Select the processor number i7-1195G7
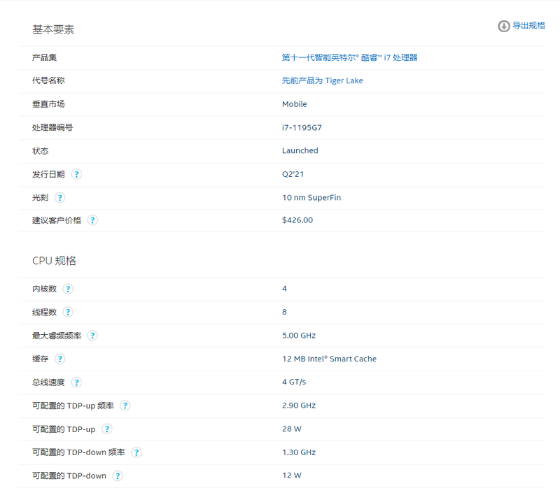This screenshot has width=560, height=502. (302, 127)
